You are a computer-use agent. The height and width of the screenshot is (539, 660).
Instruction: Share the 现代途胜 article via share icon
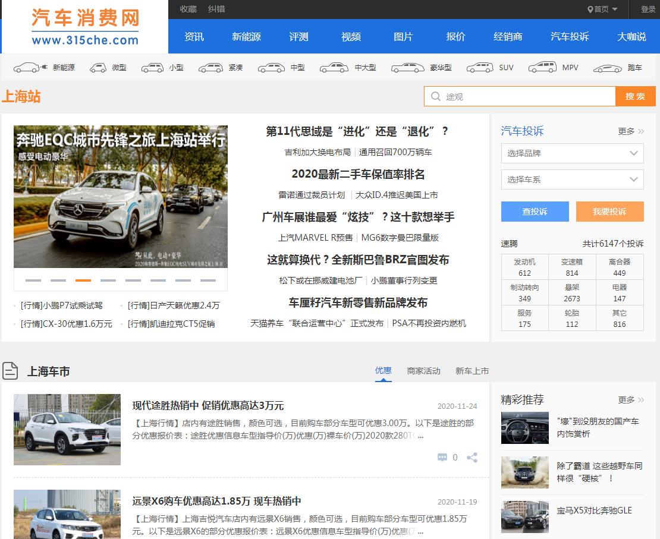tap(472, 458)
